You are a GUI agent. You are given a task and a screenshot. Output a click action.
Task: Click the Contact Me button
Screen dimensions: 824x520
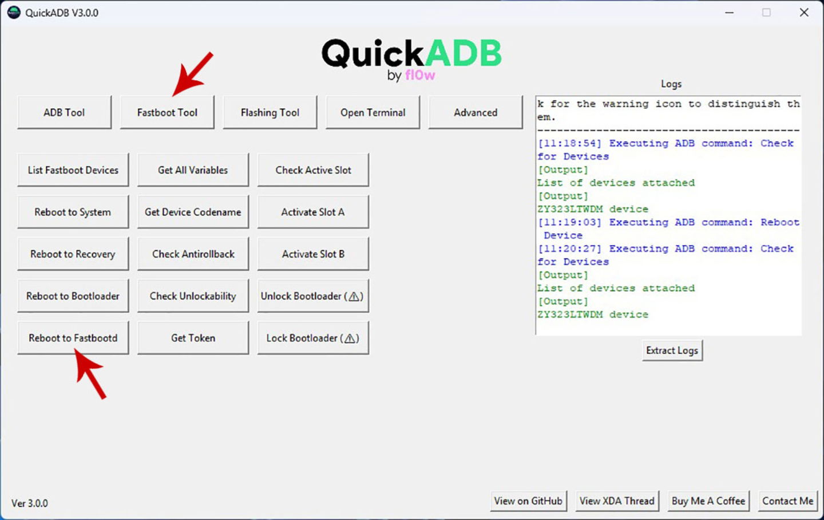point(787,501)
